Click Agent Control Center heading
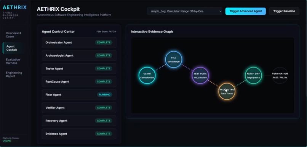This screenshot has height=147, width=307. pos(58,32)
